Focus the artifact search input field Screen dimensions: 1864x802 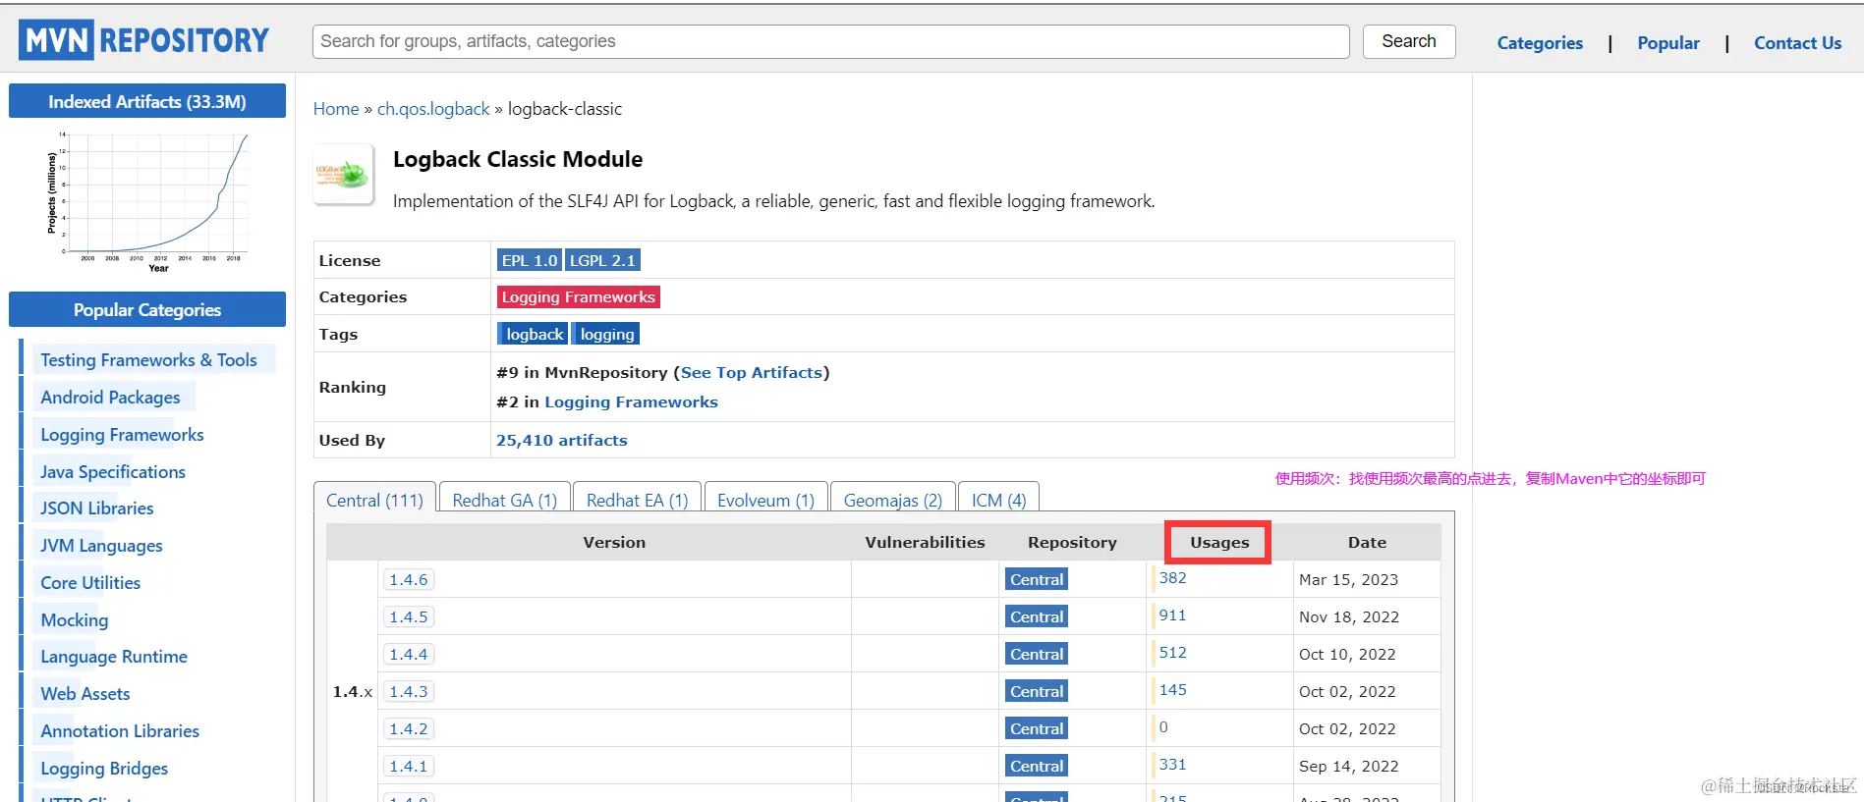click(x=830, y=41)
